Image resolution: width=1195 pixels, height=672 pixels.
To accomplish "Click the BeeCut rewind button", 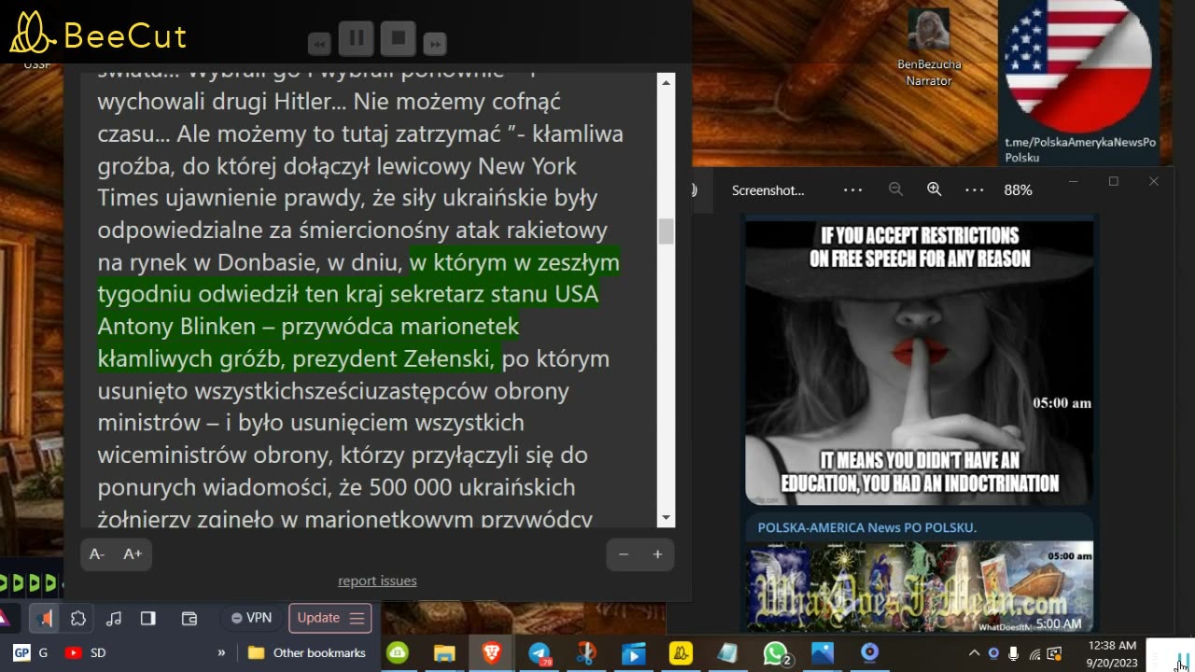I will tap(319, 44).
